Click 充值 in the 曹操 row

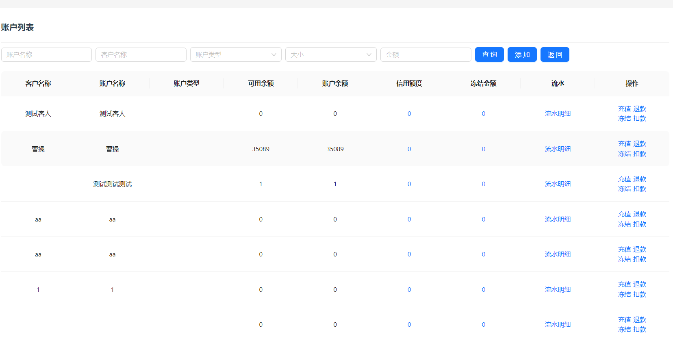point(624,144)
